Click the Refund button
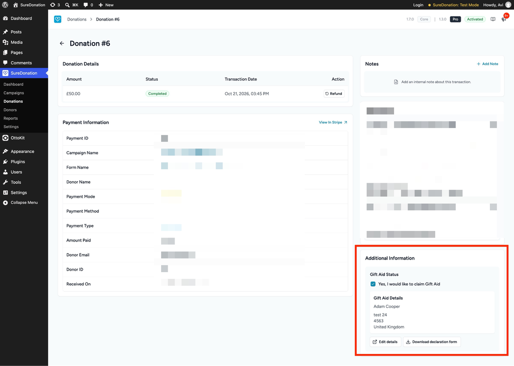This screenshot has height=366, width=514. point(334,94)
